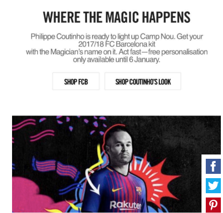Click the pink wavy lines illustration
The height and width of the screenshot is (213, 223).
[33, 130]
